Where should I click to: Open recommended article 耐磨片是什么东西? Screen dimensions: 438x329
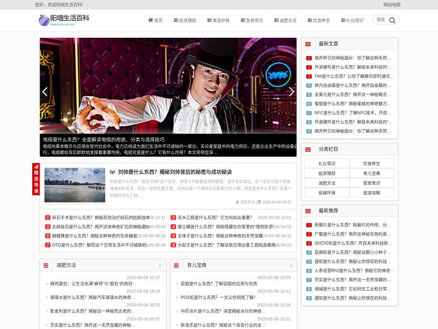(x=352, y=225)
